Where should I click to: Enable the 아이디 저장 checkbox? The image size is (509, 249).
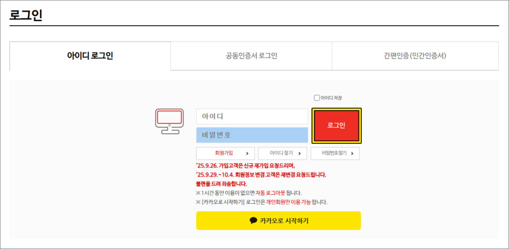pos(317,98)
